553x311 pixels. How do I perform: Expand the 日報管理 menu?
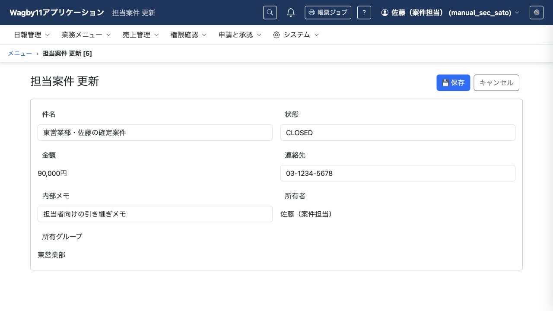tap(32, 35)
